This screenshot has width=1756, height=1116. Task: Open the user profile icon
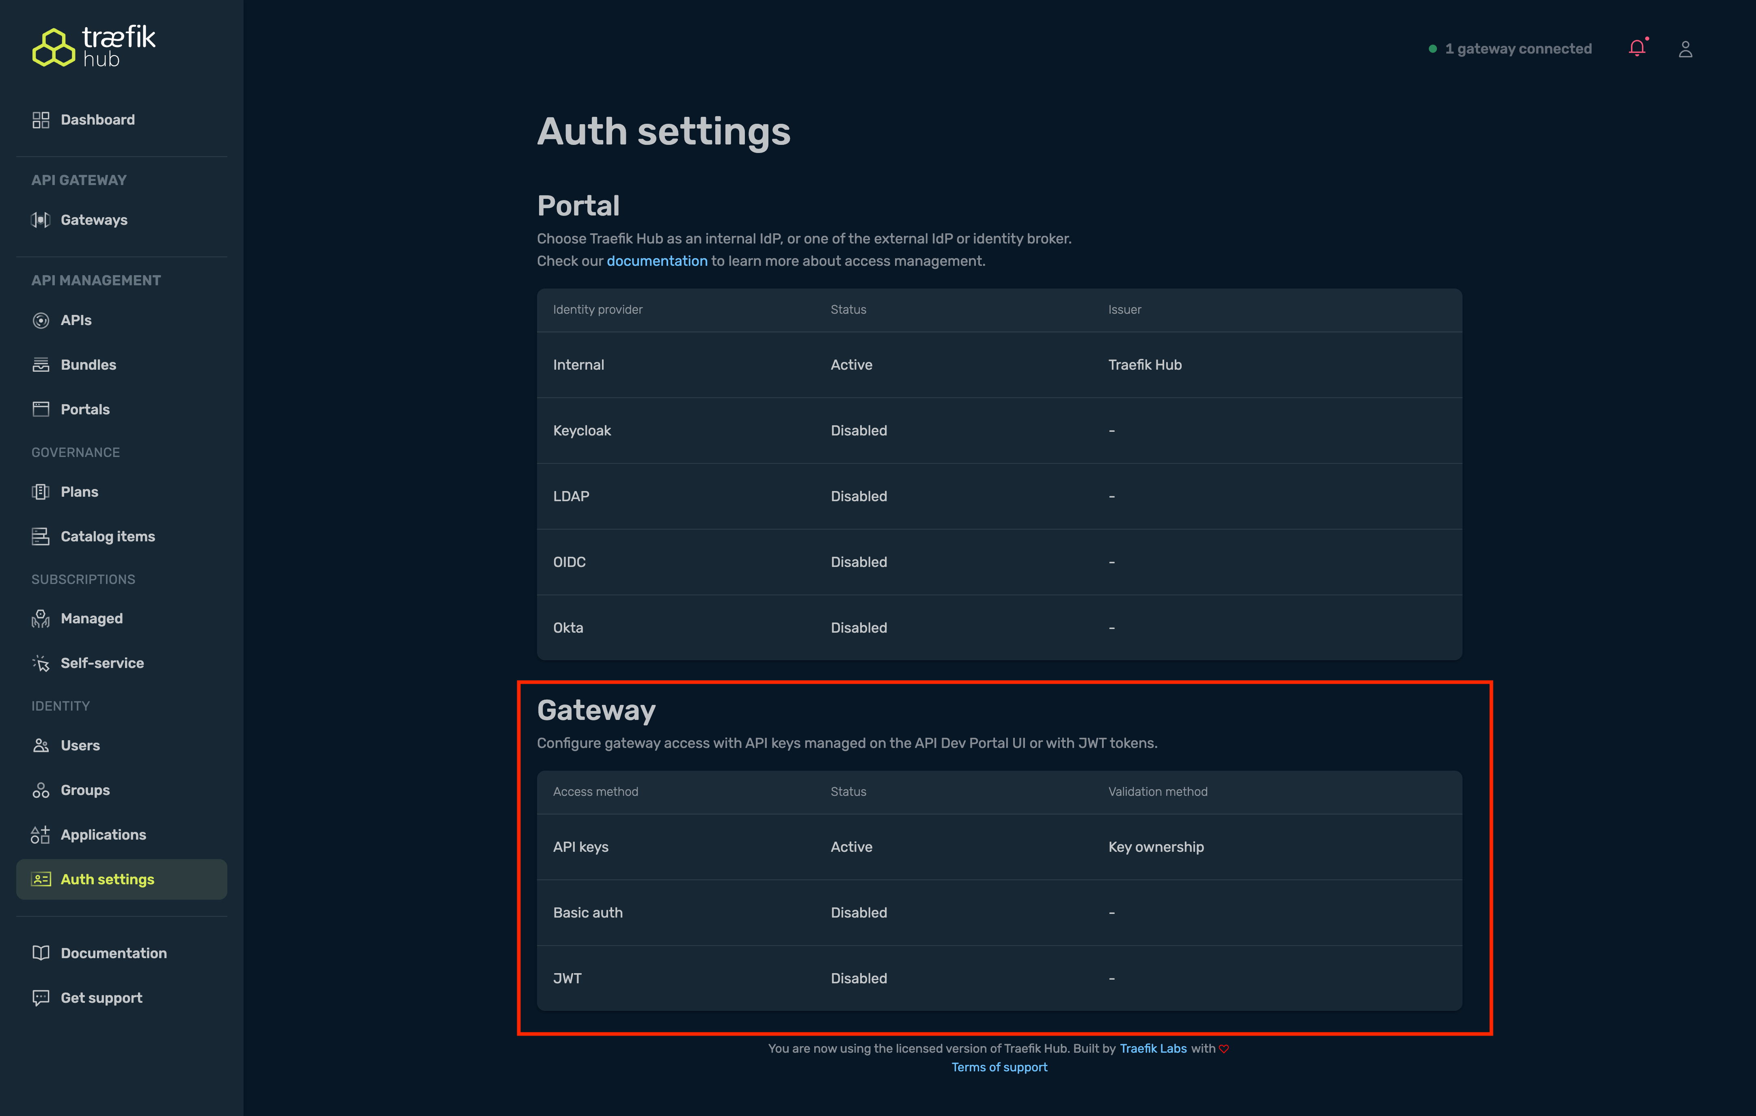(1685, 48)
